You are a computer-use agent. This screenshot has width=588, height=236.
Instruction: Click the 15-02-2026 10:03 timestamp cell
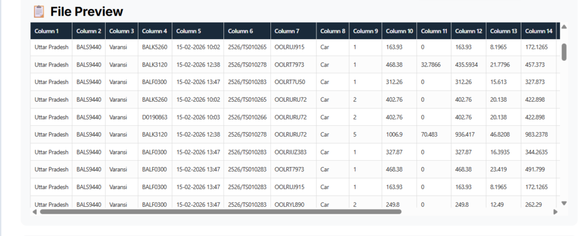point(198,117)
